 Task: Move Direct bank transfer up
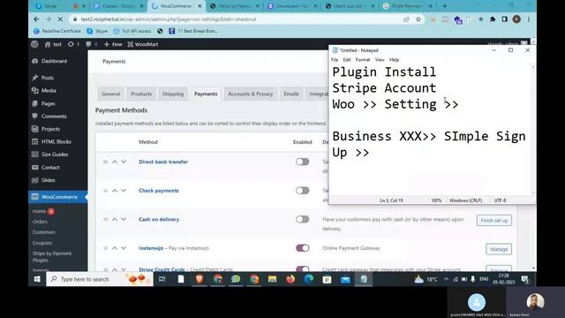(115, 162)
